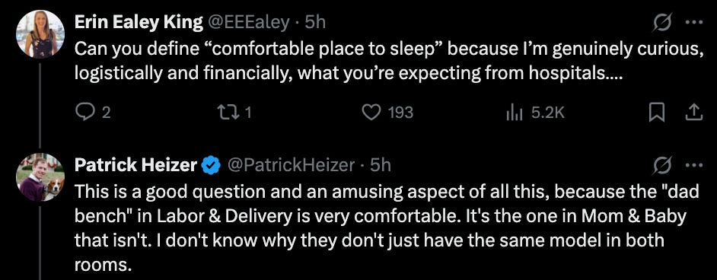Image resolution: width=717 pixels, height=280 pixels.
Task: Click the Grok icon on Patrick's tweet
Action: pyautogui.click(x=663, y=165)
